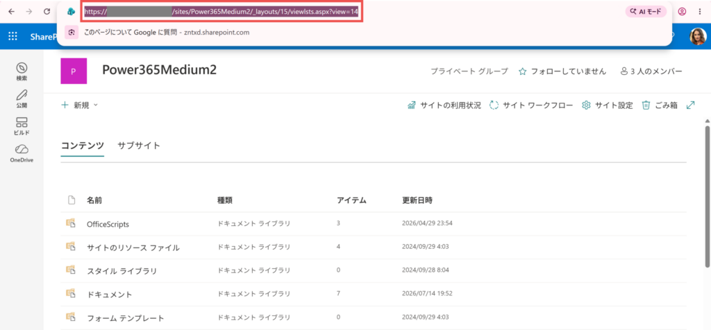Click the date 2024/09/28 8:04
This screenshot has height=330, width=711.
[426, 270]
